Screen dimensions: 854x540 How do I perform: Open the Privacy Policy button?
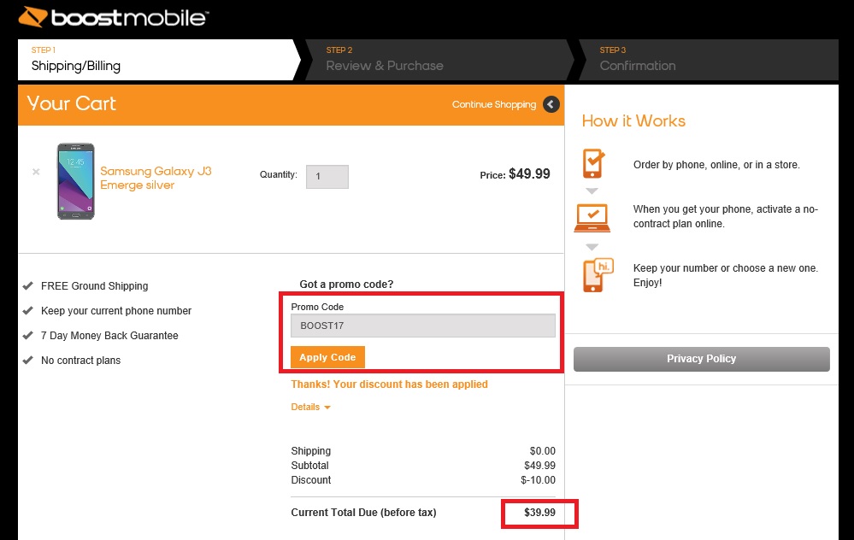[x=702, y=359]
